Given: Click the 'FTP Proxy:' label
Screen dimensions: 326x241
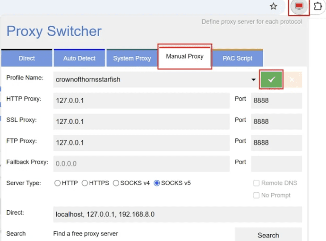Looking at the screenshot, I should pyautogui.click(x=21, y=141).
